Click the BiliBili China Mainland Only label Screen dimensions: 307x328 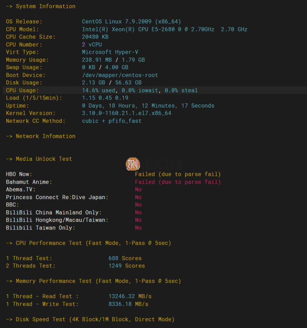[x=54, y=213]
